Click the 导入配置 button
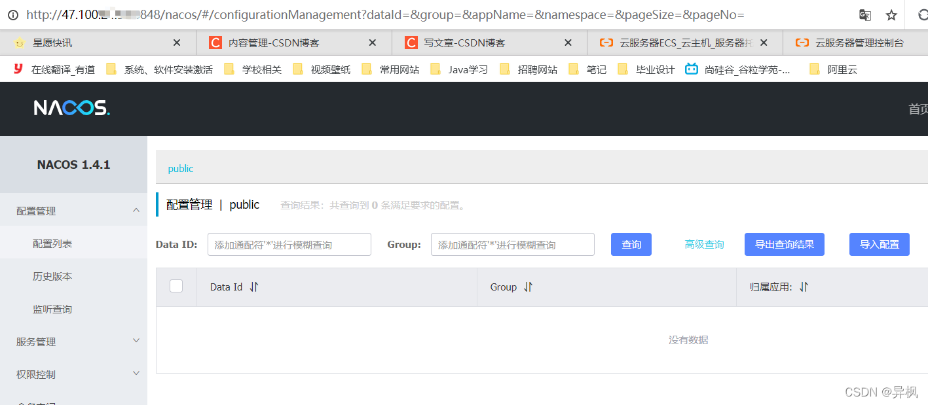The width and height of the screenshot is (928, 405). coord(880,244)
